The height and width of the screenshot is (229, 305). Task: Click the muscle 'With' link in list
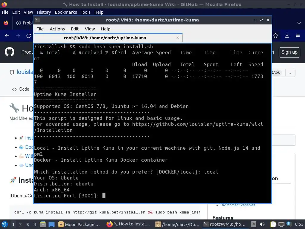click(29, 156)
